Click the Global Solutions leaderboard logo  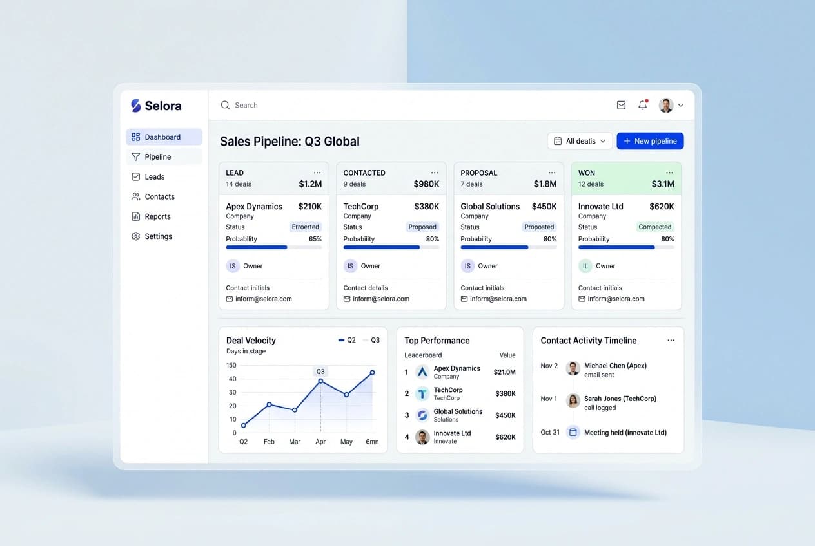[x=422, y=415]
